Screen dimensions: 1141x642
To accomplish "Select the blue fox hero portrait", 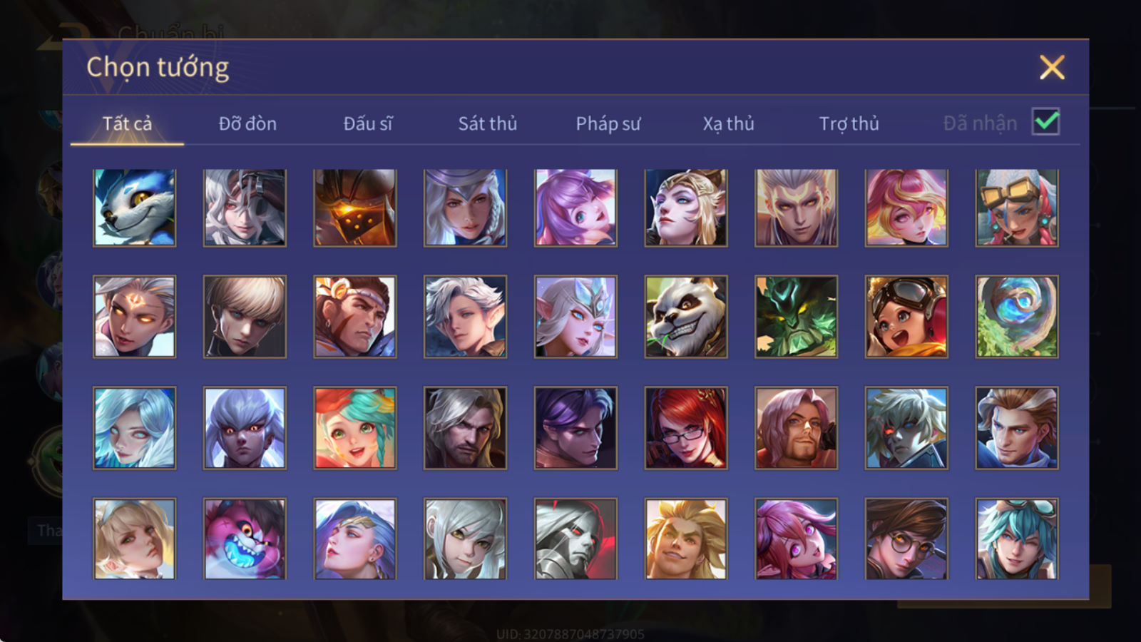I will point(134,208).
